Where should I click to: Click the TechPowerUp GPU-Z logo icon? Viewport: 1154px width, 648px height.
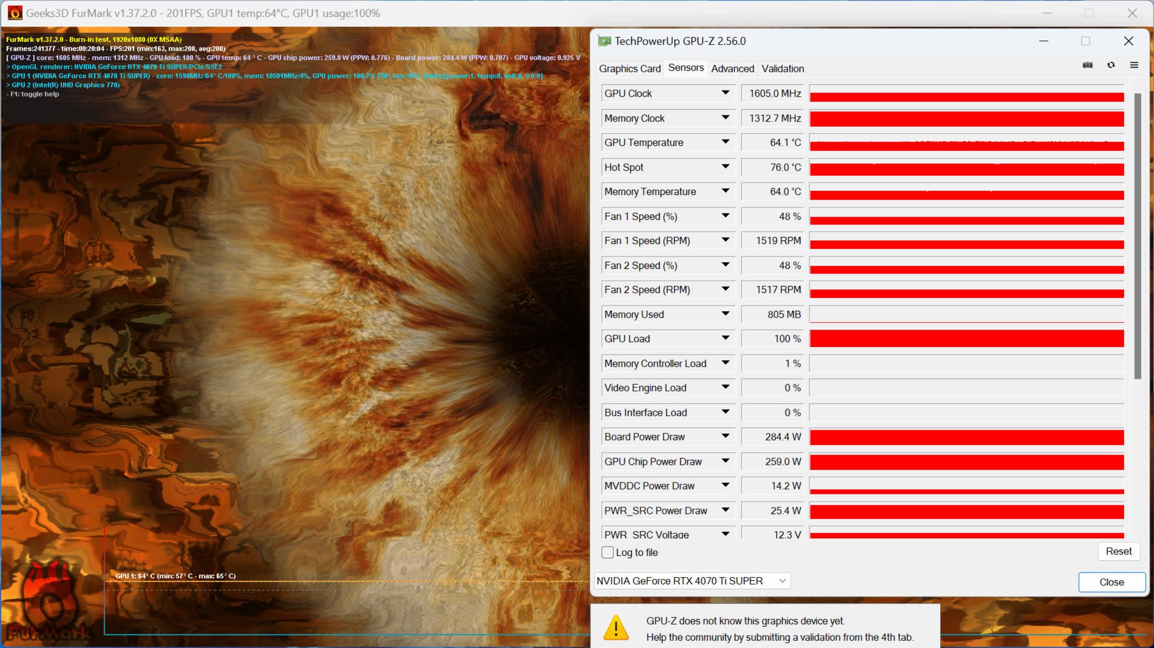coord(603,41)
